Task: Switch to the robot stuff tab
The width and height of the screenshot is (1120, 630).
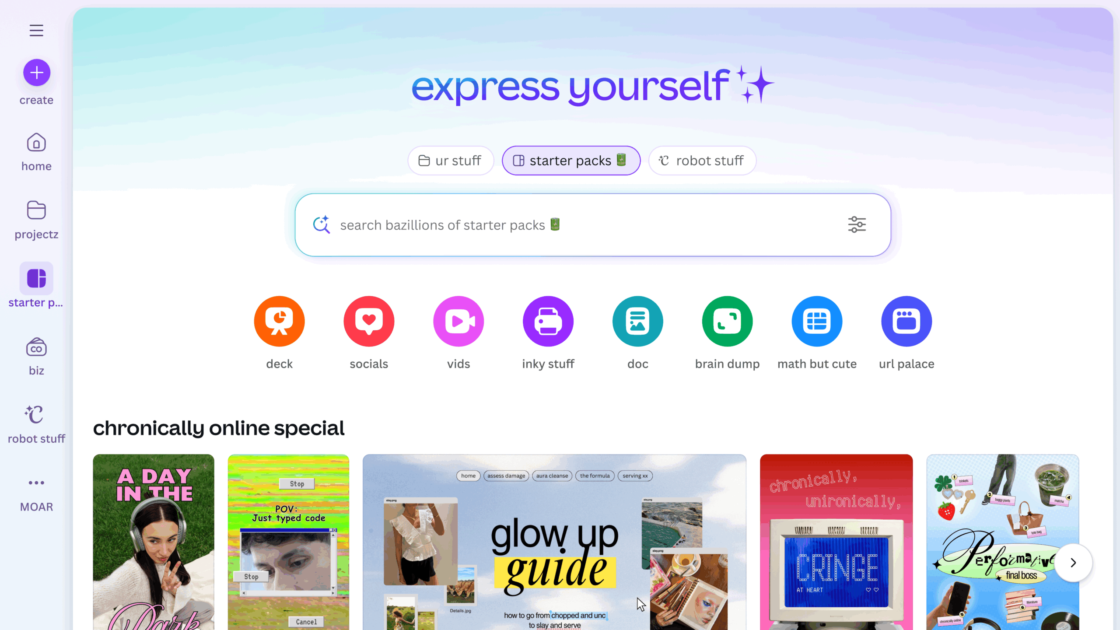Action: coord(702,161)
